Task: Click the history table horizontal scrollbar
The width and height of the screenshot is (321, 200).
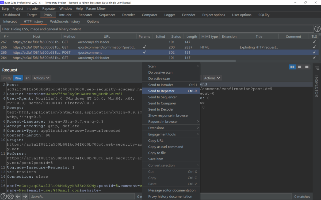Action: click(118, 61)
